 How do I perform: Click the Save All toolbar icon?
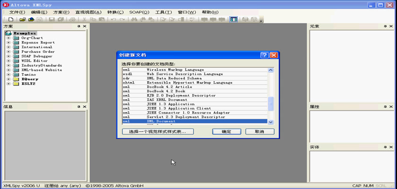pos(60,19)
